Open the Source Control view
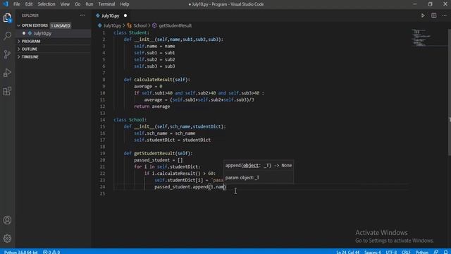The height and width of the screenshot is (254, 451). (x=7, y=54)
